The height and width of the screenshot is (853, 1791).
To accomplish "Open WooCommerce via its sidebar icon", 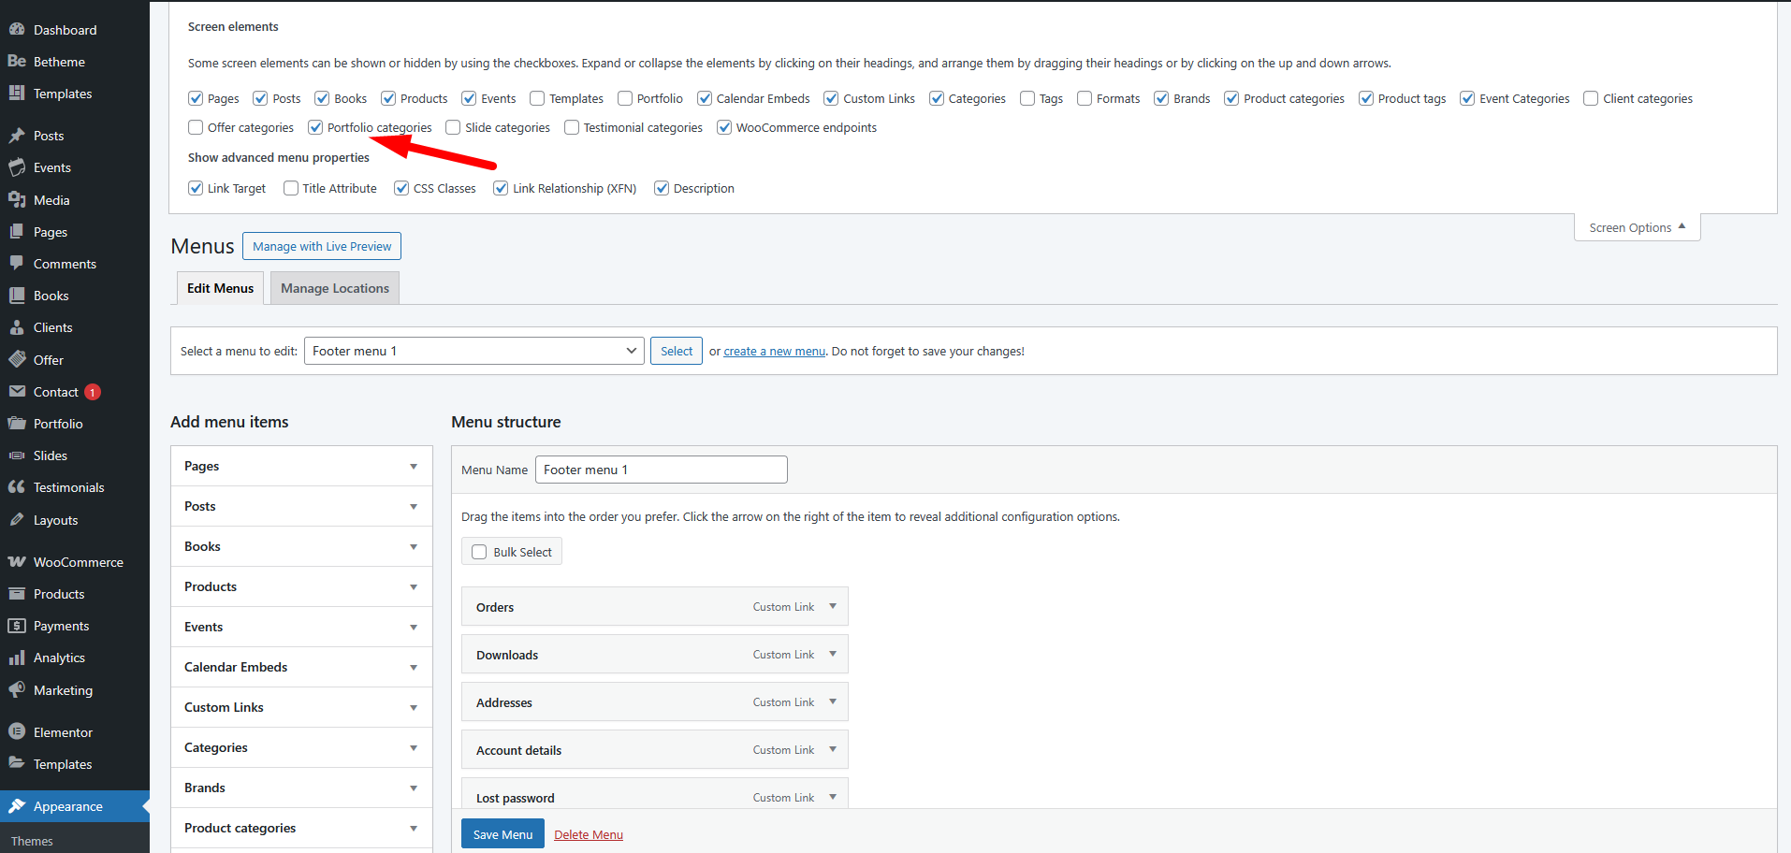I will pyautogui.click(x=17, y=562).
